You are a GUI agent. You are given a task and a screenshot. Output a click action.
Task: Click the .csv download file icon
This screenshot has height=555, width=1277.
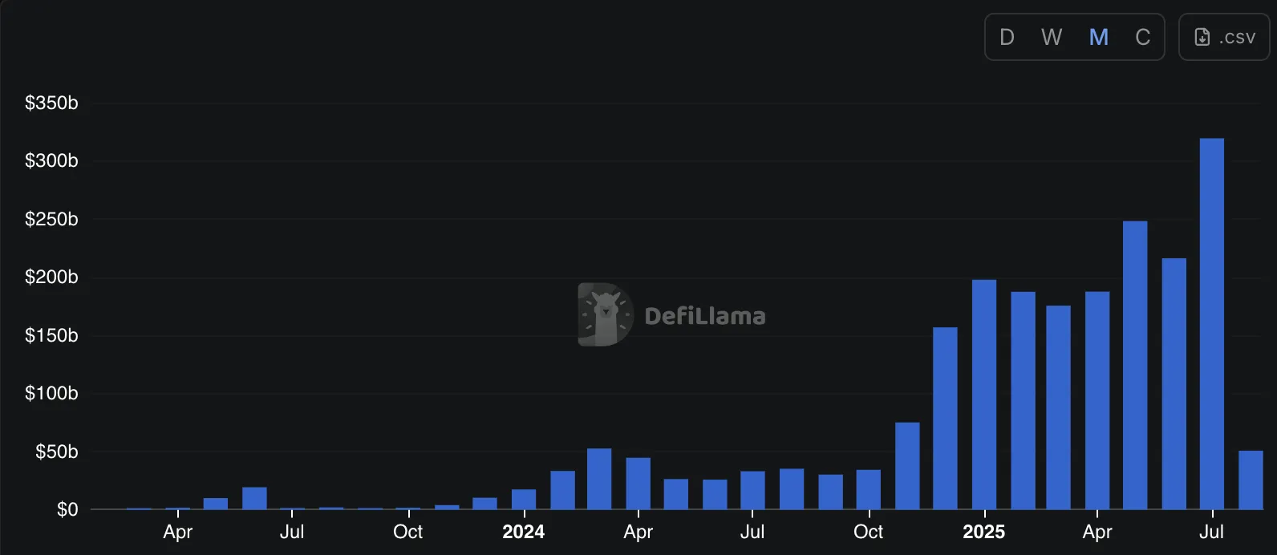(x=1202, y=37)
